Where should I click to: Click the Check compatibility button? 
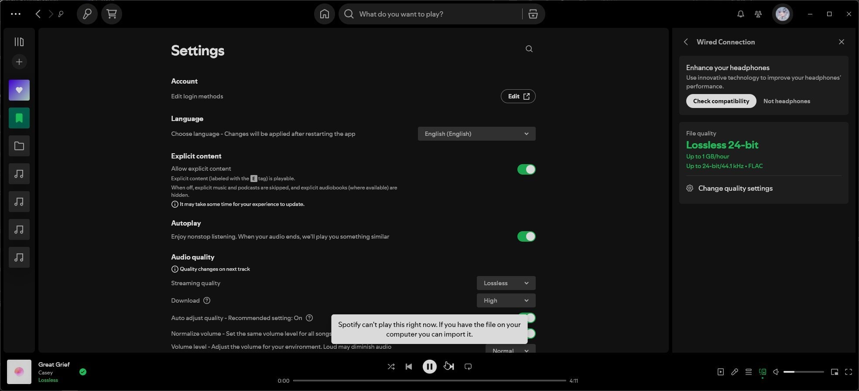(x=721, y=101)
